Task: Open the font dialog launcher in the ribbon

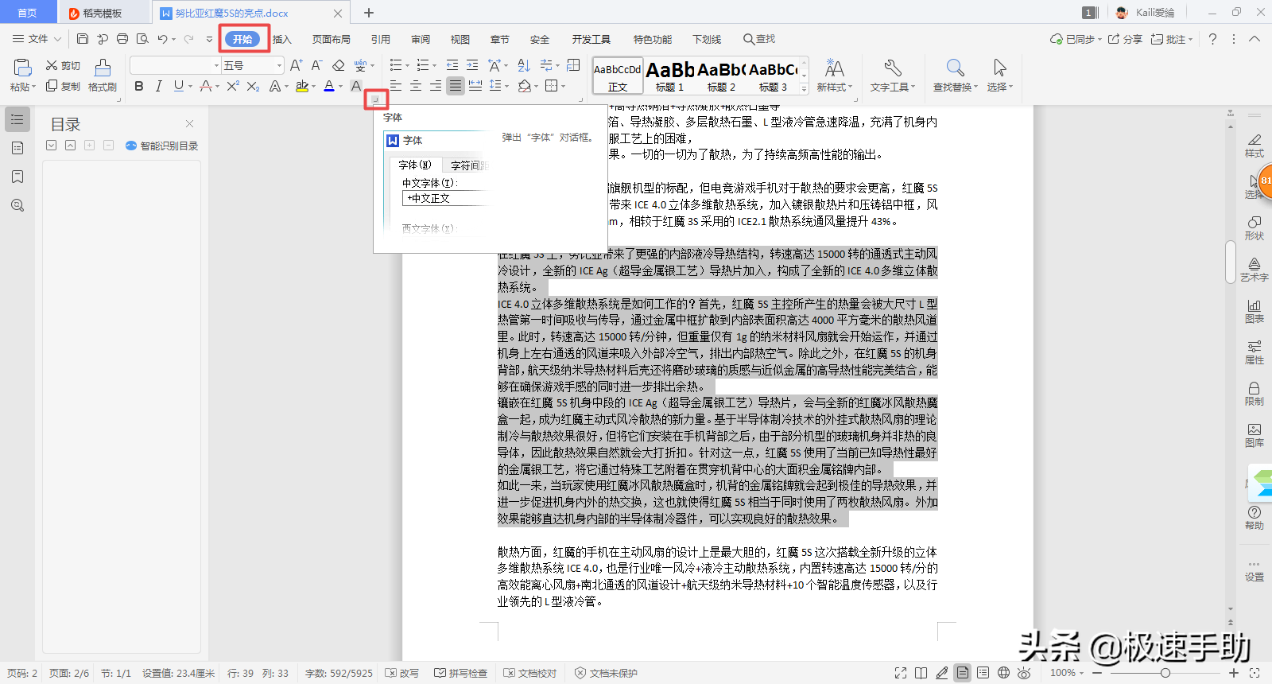Action: click(375, 99)
